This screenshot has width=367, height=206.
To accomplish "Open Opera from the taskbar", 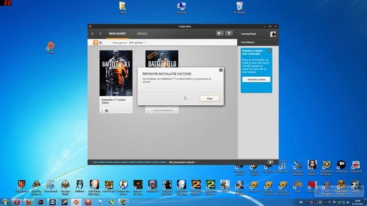I will tap(17, 202).
